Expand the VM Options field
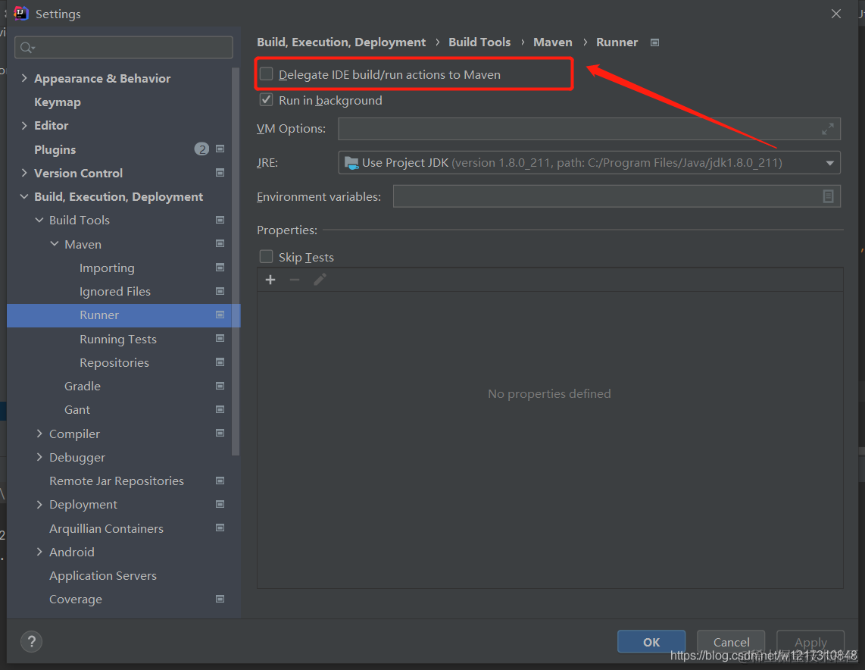Screen dimensions: 865x670 pos(827,129)
